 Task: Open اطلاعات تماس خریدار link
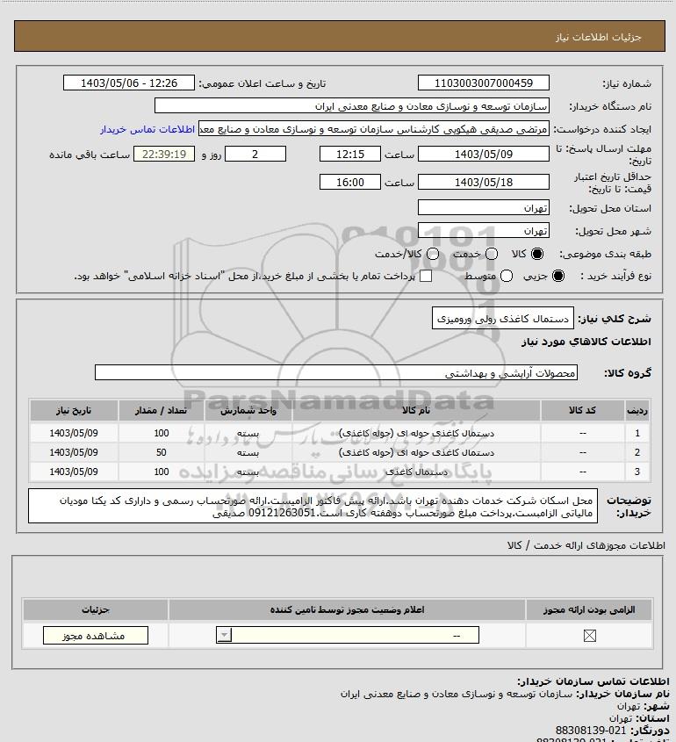click(x=147, y=129)
